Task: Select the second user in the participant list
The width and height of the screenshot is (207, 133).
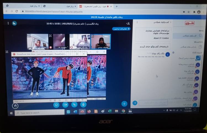Action: tap(189, 65)
